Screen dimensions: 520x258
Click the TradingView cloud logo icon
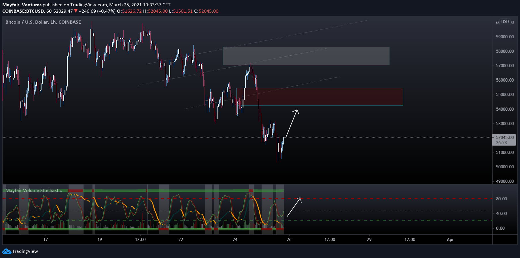pos(7,251)
